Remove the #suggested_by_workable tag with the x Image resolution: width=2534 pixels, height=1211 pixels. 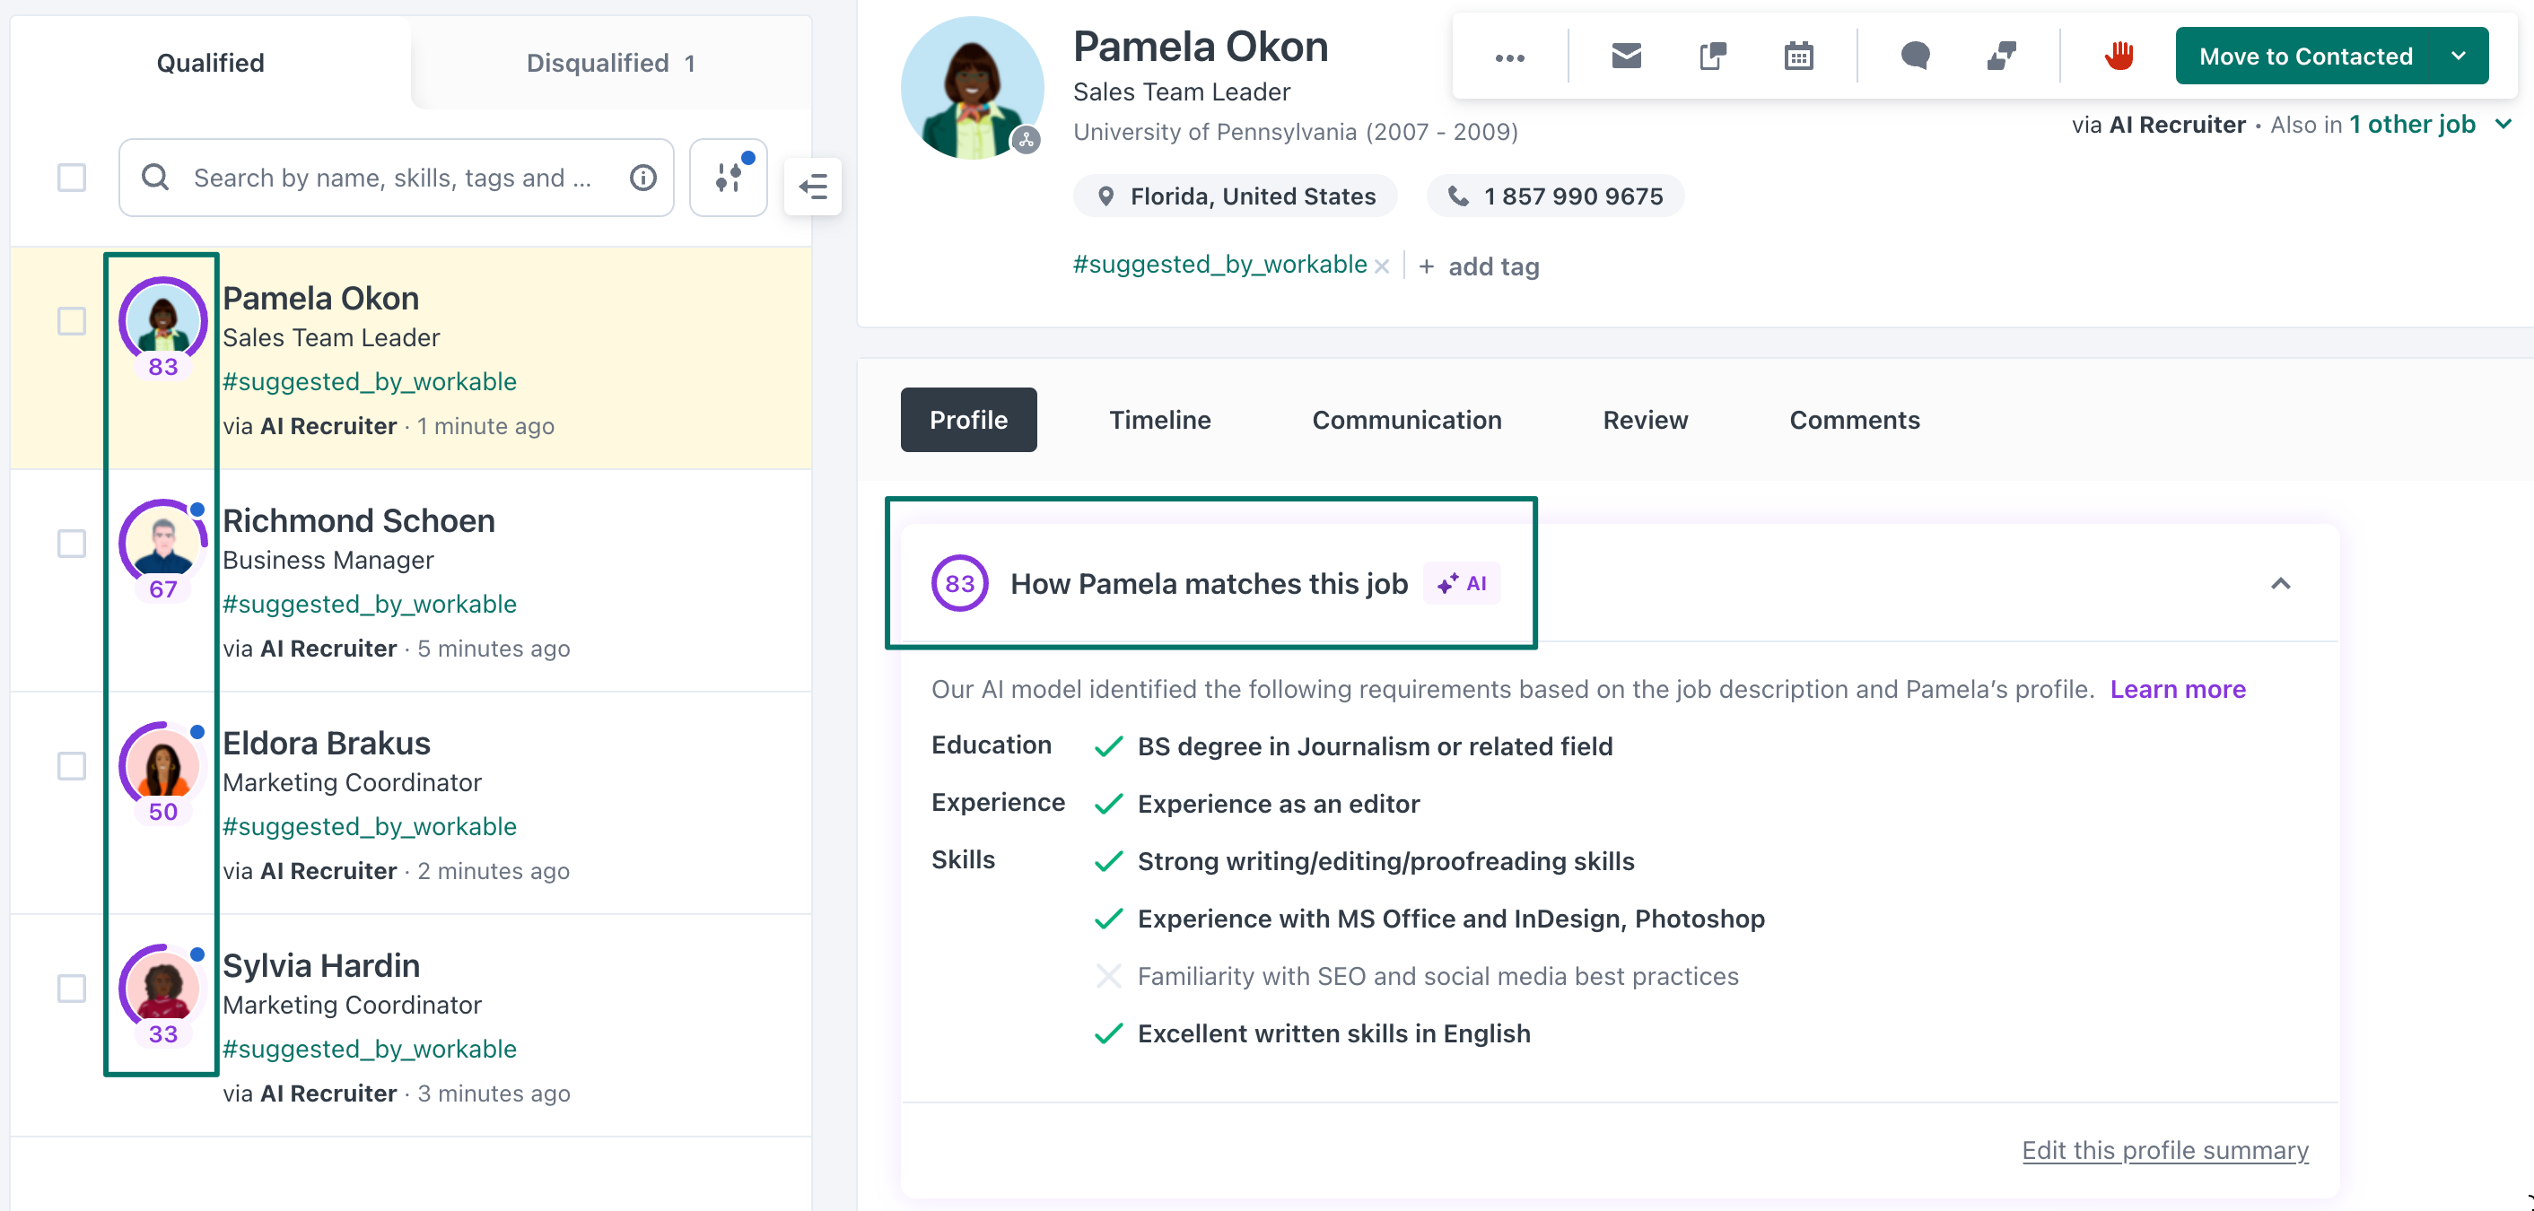(x=1383, y=265)
